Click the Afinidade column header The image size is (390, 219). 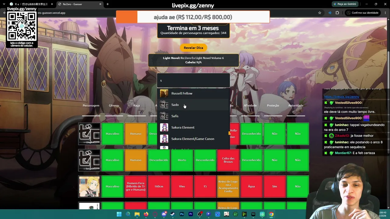(x=250, y=106)
